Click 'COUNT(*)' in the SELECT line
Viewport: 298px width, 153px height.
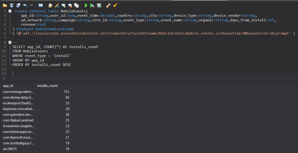tap(52, 47)
